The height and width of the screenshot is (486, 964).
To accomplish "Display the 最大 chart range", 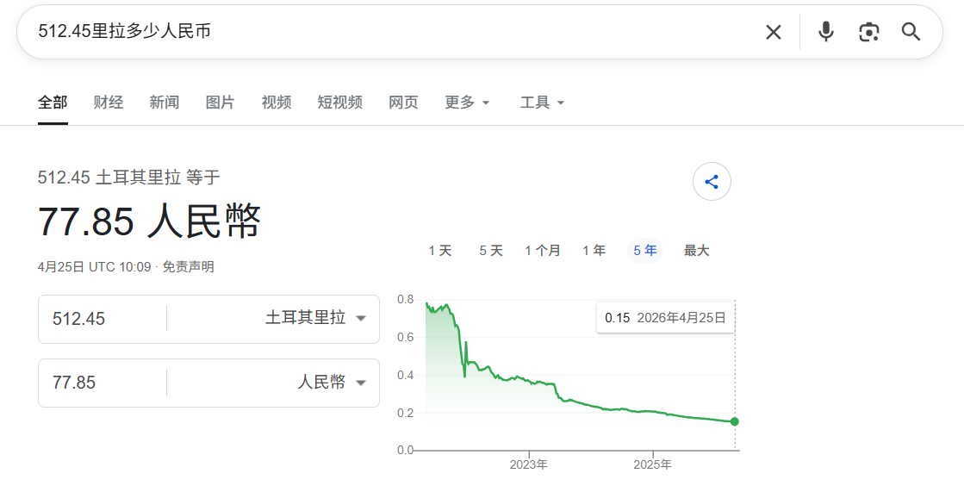I will (696, 251).
